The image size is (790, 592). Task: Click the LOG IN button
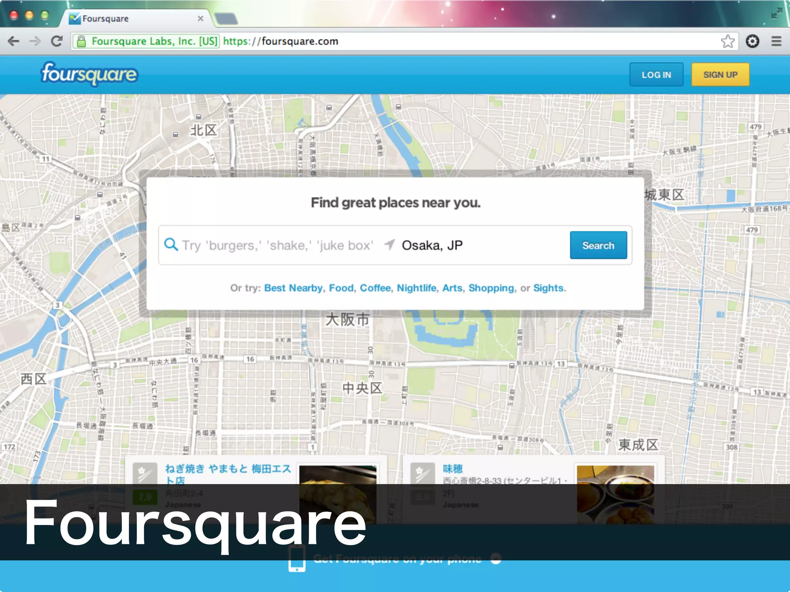pos(656,75)
